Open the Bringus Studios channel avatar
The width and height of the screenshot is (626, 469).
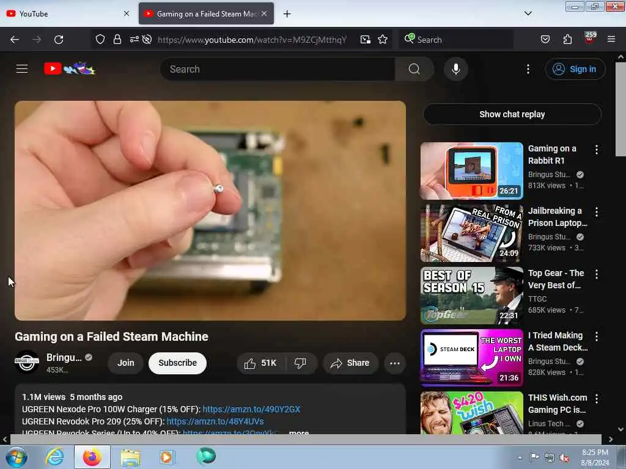coord(27,362)
